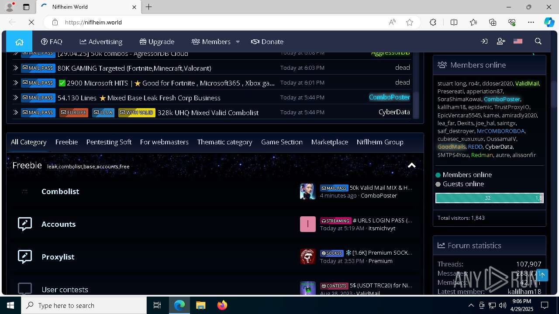The width and height of the screenshot is (559, 314).
Task: Click the EUROPE prefix tag
Action: point(74,113)
